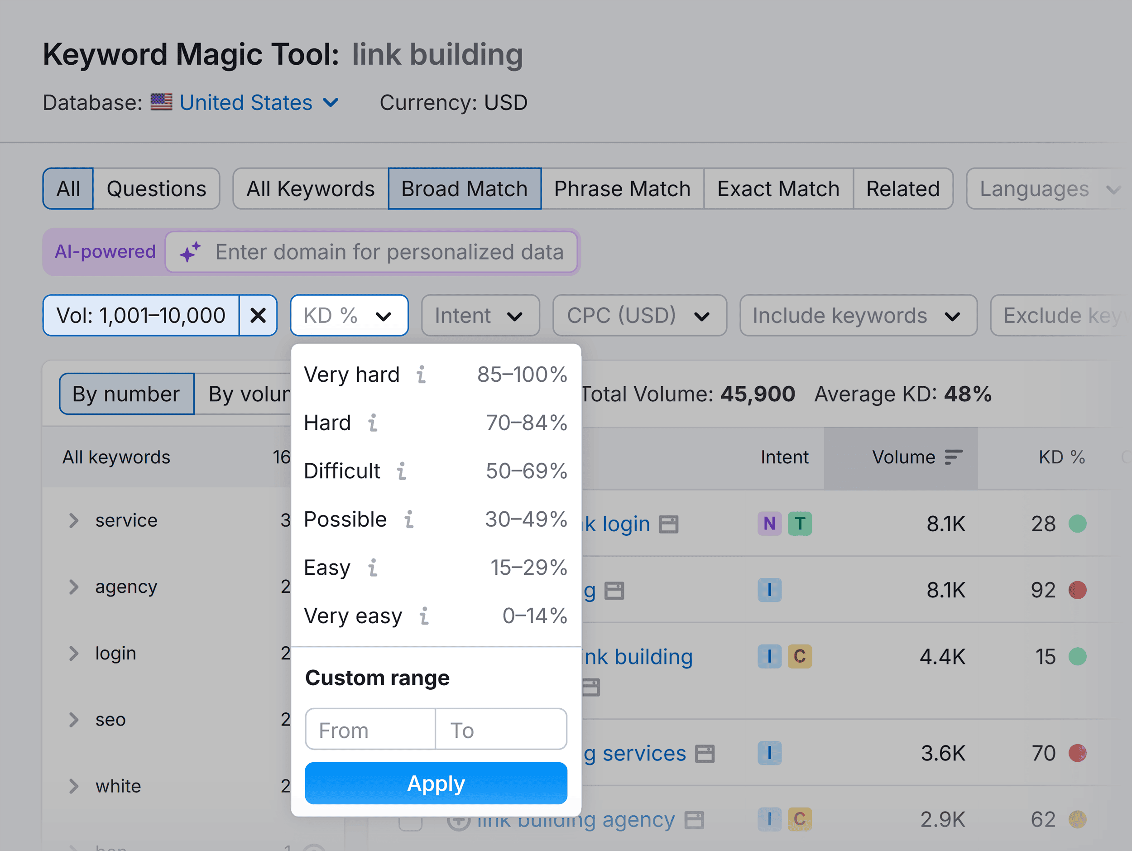Click the Enter domain for personalized data field
Image resolution: width=1132 pixels, height=851 pixels.
click(372, 252)
